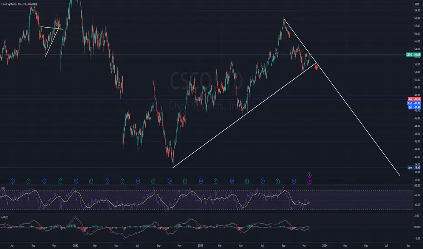Select the ascending white support trendline
This screenshot has height=249, width=423.
[x=245, y=115]
